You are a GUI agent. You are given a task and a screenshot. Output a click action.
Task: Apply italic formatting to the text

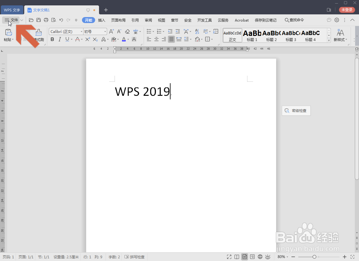coord(60,39)
